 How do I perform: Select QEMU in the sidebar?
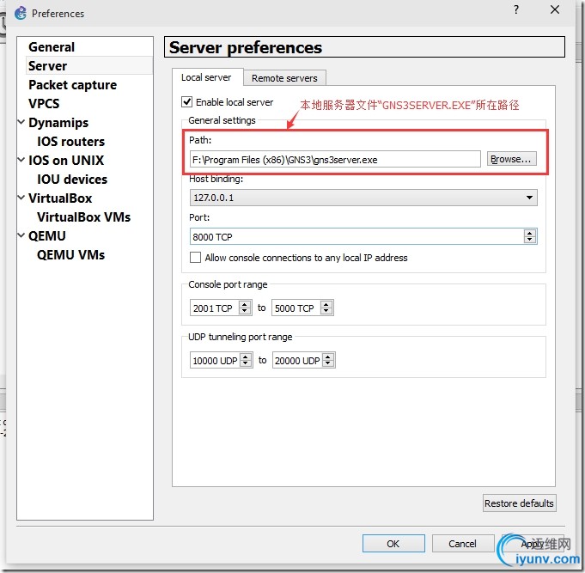[47, 236]
